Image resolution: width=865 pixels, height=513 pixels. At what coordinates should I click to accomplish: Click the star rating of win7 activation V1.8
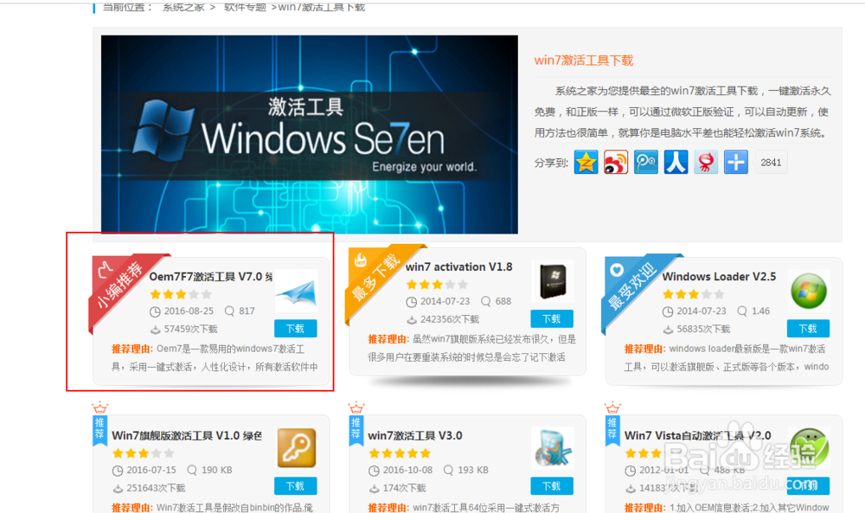point(437,285)
